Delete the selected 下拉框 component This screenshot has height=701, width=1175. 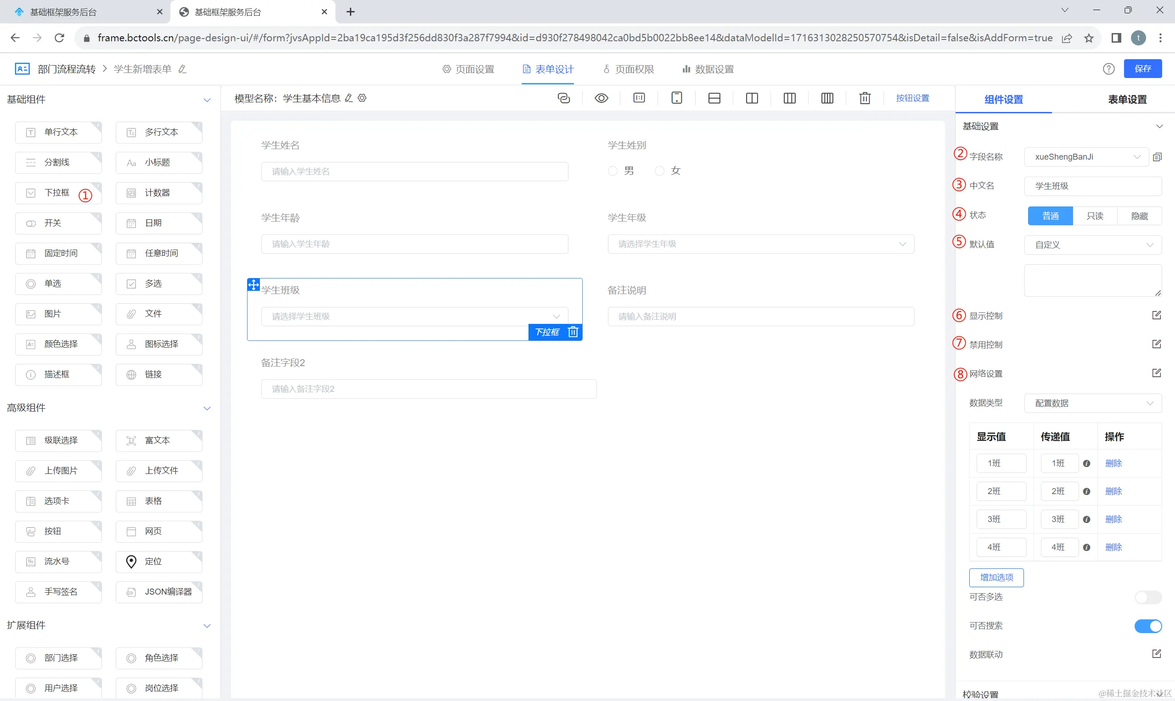click(x=573, y=332)
